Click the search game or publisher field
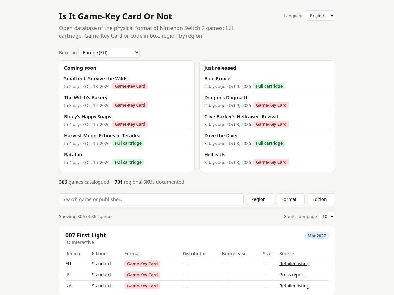Screen dimensions: 394x295 151,199
